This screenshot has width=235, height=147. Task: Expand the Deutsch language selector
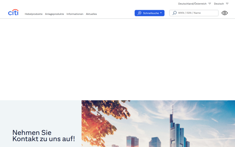[x=221, y=4]
